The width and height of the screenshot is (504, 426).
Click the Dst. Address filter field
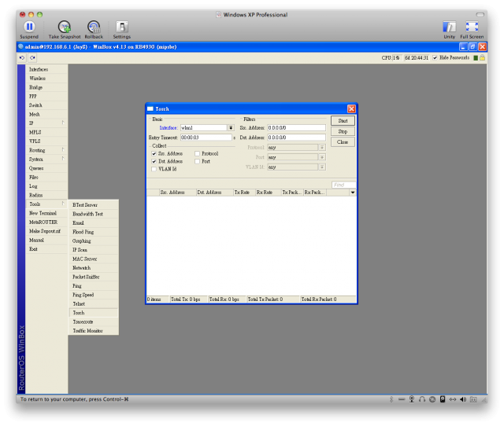[296, 138]
